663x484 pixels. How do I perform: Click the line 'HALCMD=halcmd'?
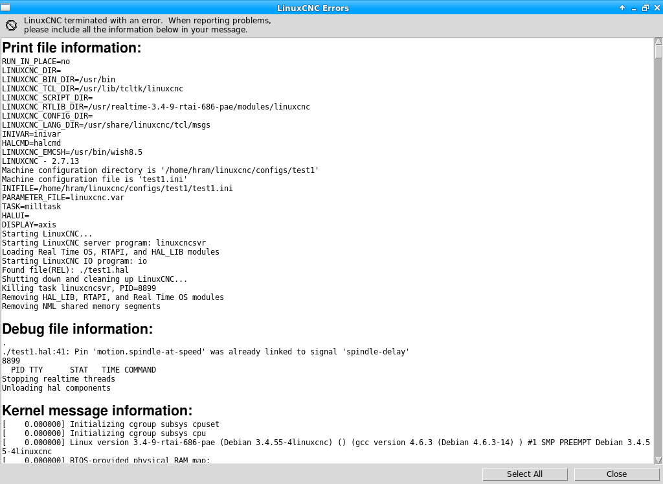pyautogui.click(x=31, y=143)
